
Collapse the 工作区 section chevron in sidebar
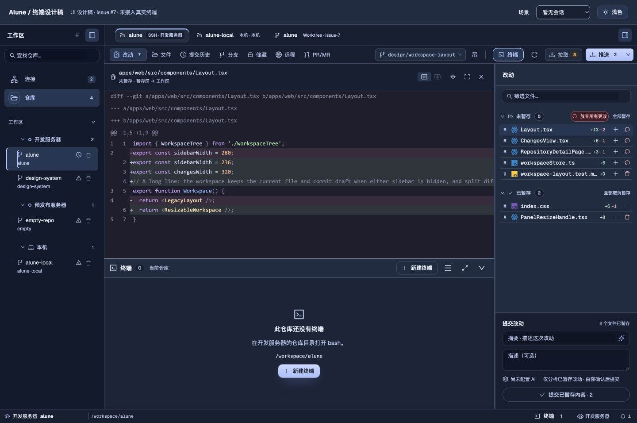[93, 122]
